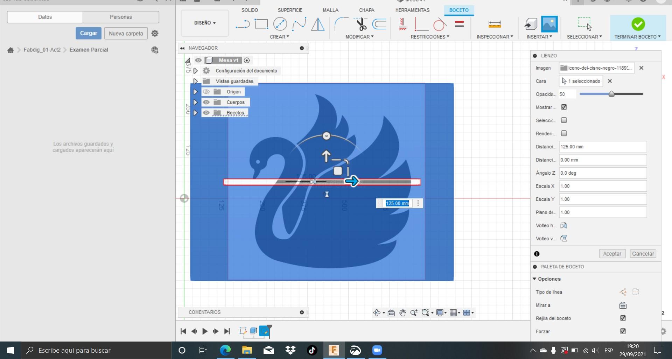The image size is (672, 359).
Task: Open the MODIFICAR dropdown menu
Action: [359, 37]
